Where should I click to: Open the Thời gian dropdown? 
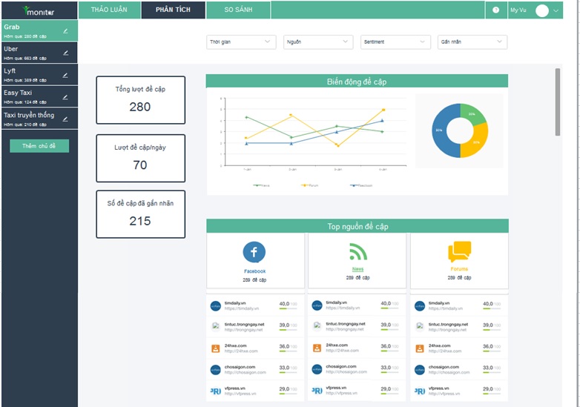point(241,42)
